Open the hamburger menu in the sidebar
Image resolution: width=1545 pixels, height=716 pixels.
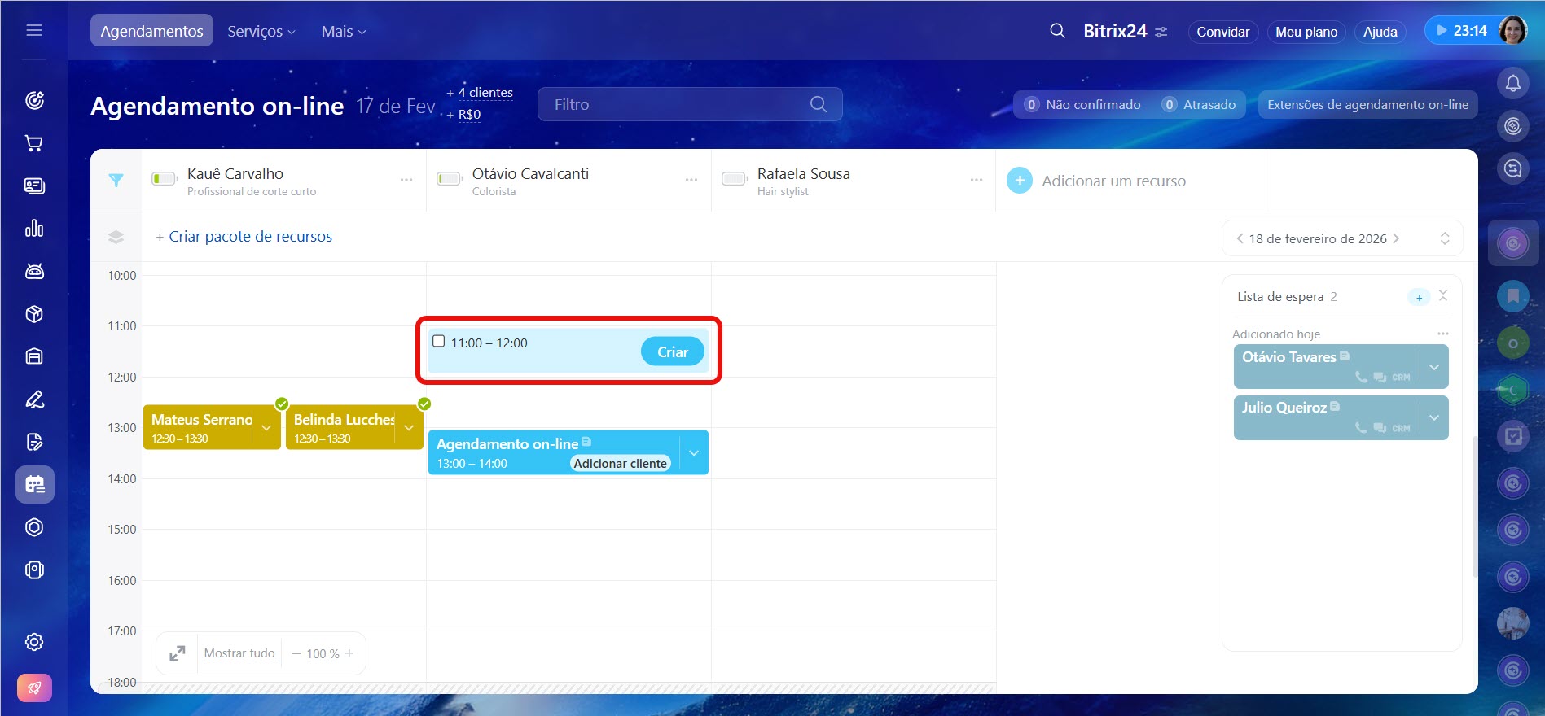click(34, 31)
